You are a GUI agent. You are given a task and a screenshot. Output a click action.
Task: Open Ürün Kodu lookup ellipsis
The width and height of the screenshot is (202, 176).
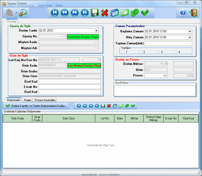(x=64, y=65)
